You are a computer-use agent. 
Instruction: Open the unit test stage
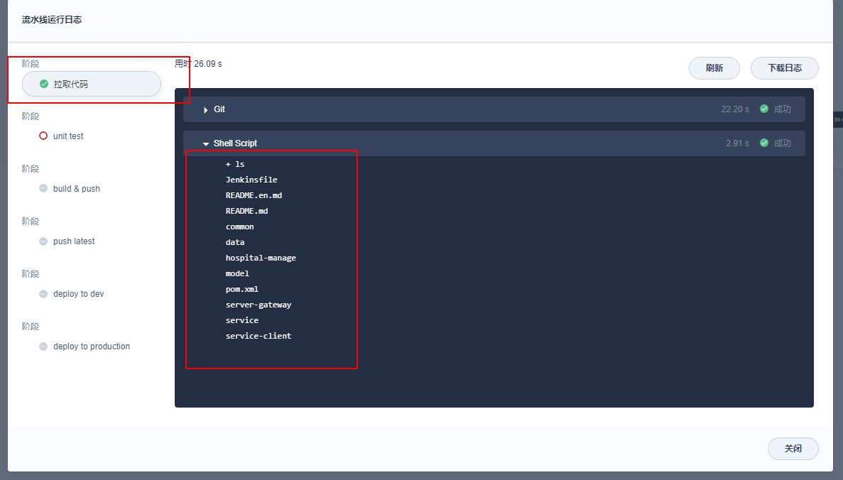click(x=68, y=136)
